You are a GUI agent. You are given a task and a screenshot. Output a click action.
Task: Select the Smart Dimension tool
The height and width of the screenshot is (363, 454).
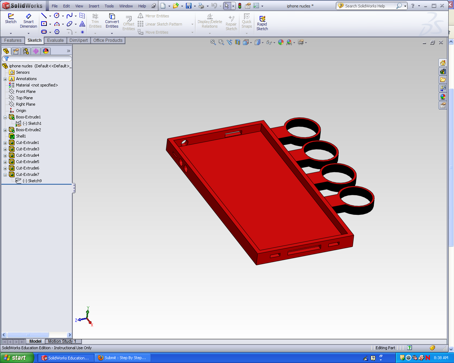point(28,21)
